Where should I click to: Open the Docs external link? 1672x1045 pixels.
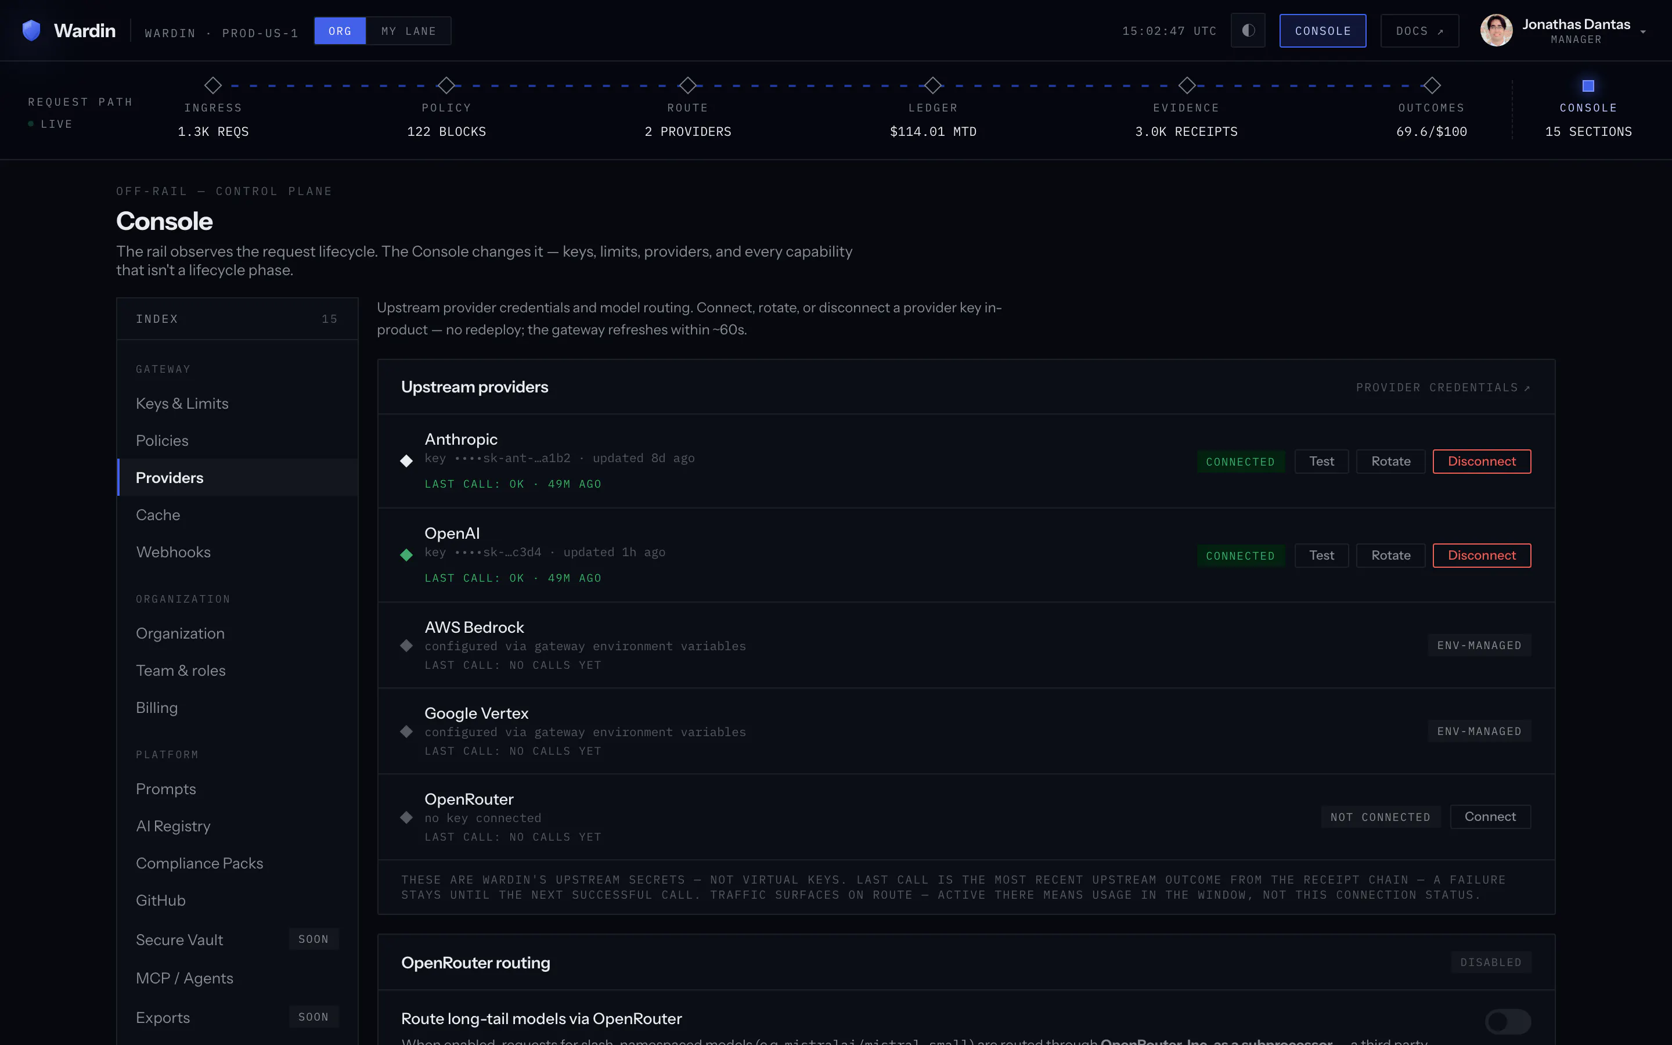click(x=1419, y=31)
